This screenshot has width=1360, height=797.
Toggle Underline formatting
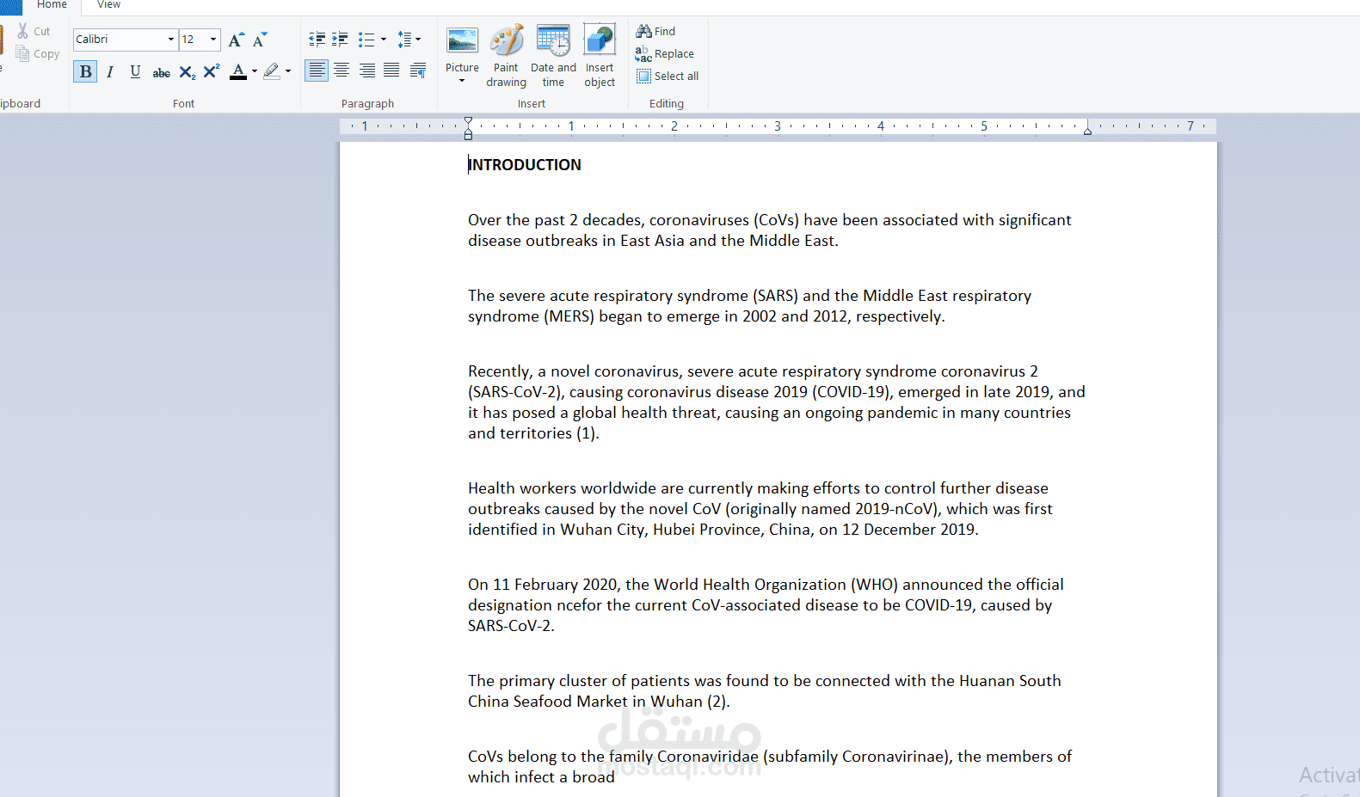click(x=135, y=71)
